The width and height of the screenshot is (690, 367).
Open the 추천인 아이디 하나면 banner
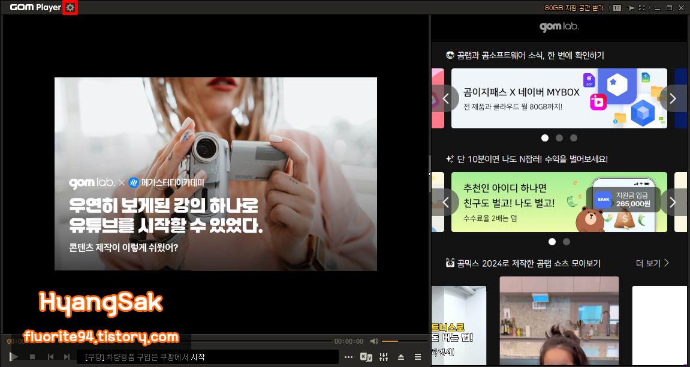559,202
